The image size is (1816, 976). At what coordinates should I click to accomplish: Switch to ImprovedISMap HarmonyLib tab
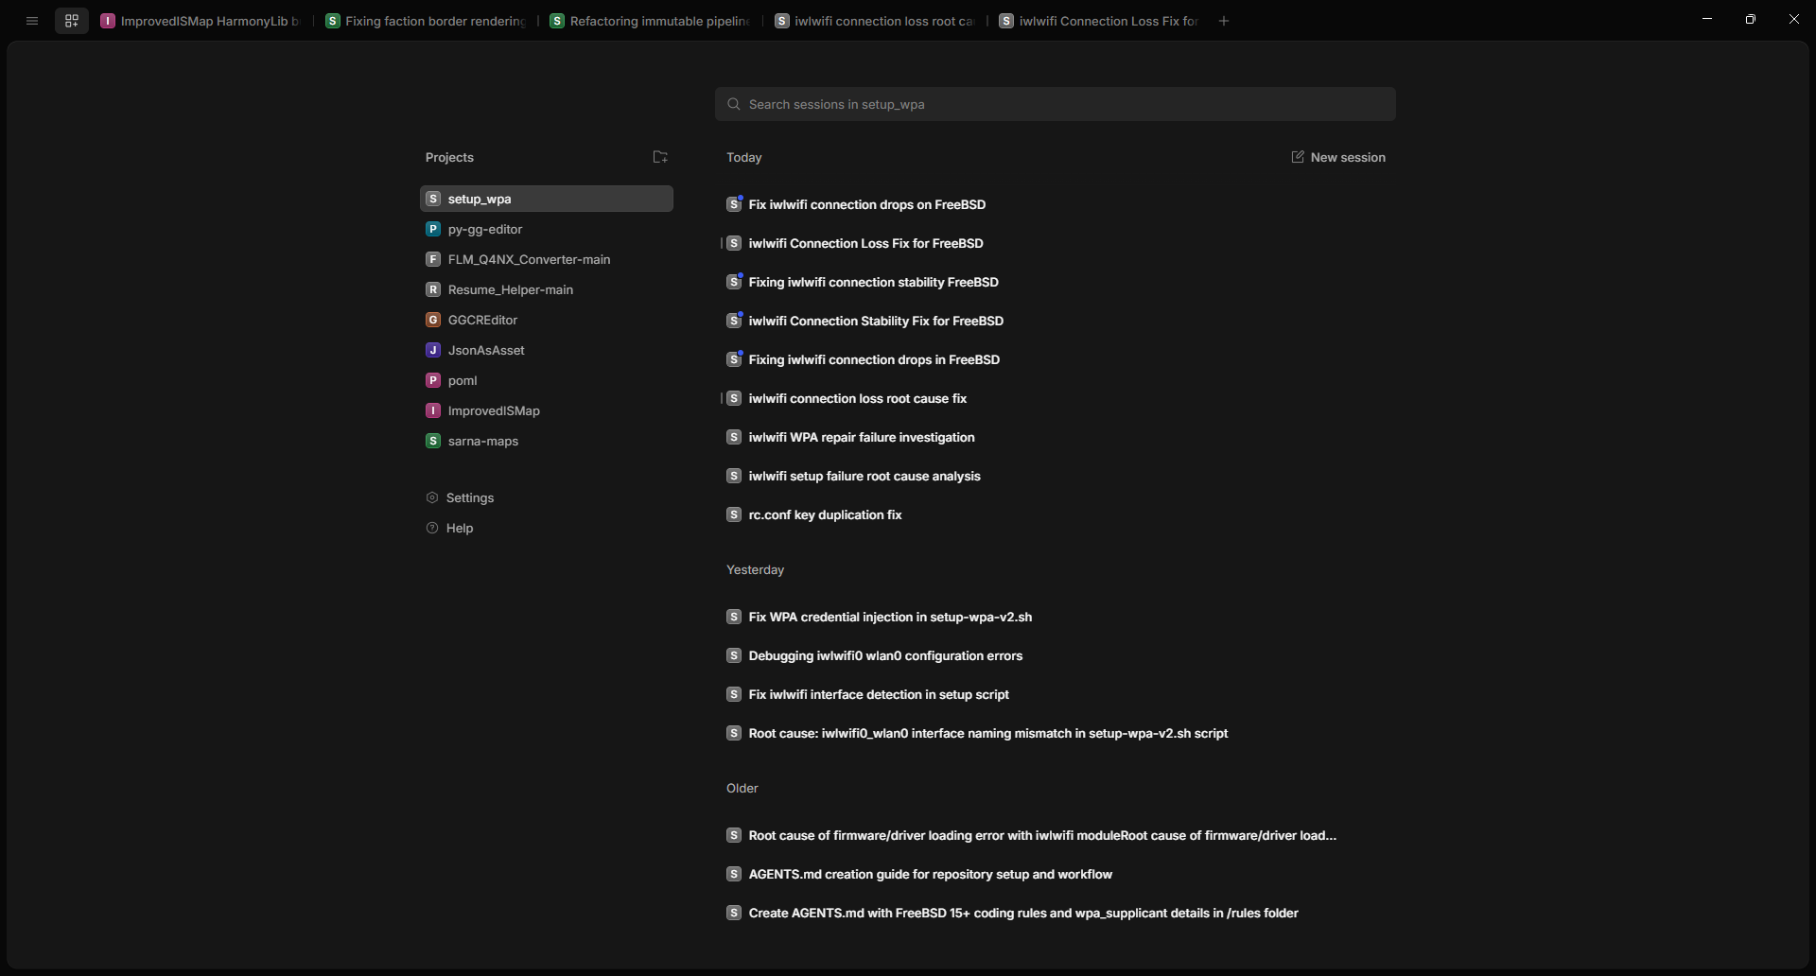pos(201,21)
